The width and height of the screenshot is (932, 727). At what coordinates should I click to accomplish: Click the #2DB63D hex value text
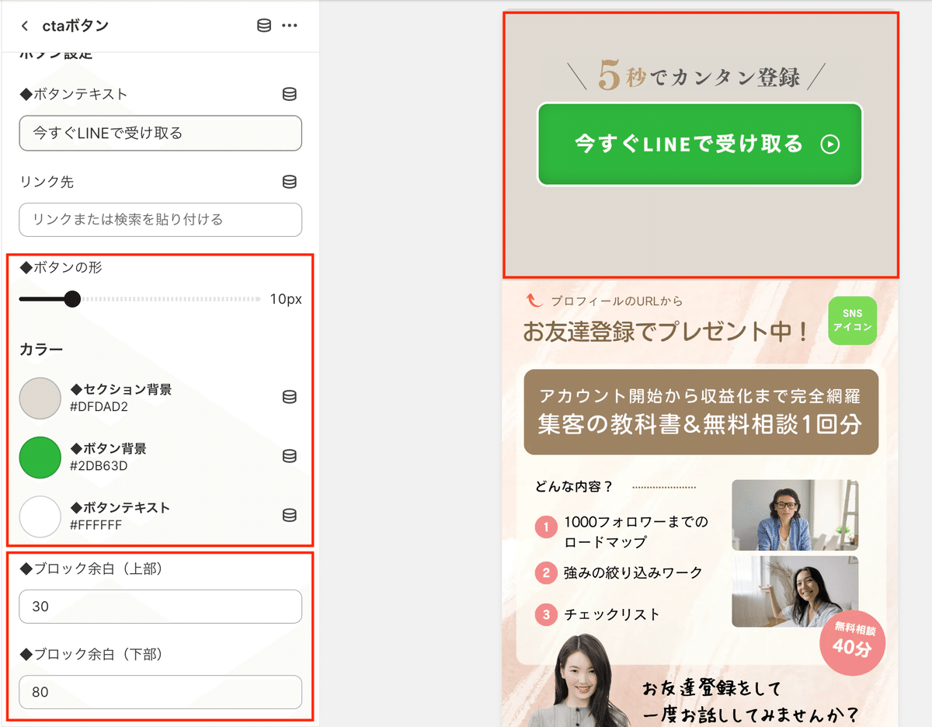pyautogui.click(x=99, y=466)
